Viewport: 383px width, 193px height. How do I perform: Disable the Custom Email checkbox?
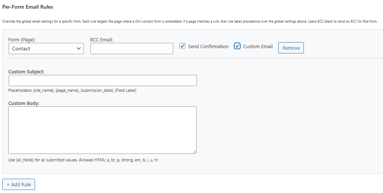pos(237,46)
